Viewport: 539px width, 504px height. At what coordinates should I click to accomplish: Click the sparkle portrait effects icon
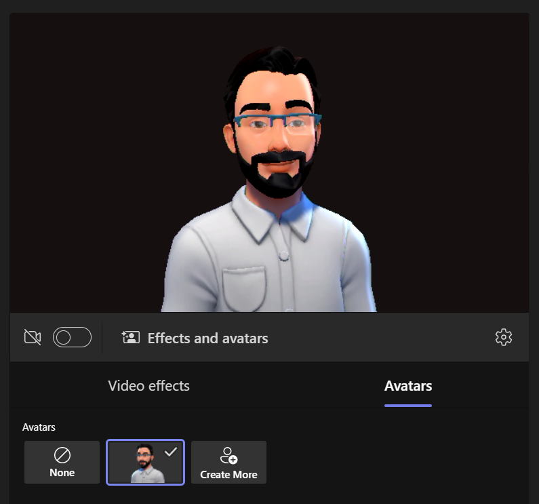point(130,338)
